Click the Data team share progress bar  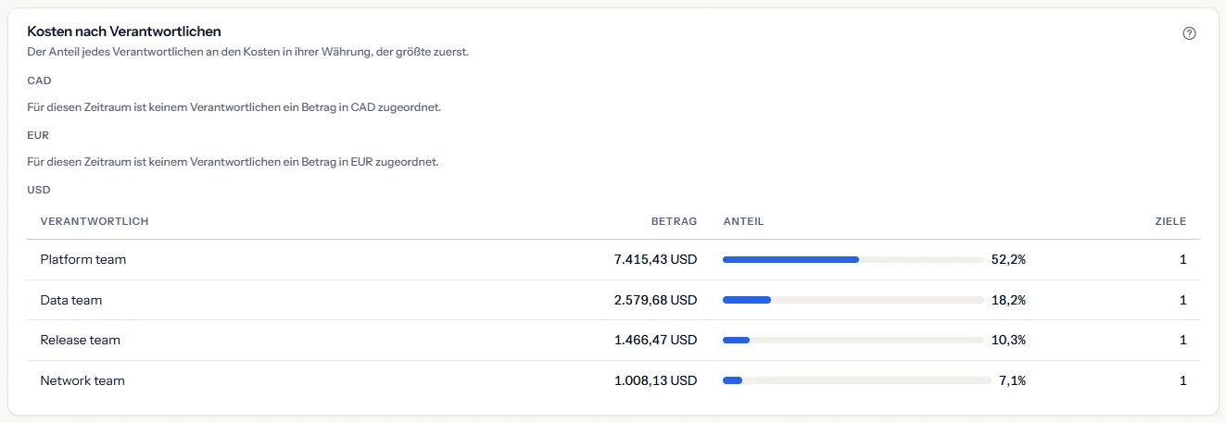point(853,301)
